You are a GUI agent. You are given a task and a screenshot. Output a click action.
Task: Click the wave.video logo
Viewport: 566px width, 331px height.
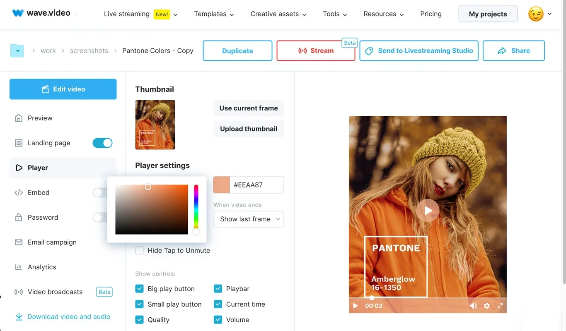pos(41,13)
